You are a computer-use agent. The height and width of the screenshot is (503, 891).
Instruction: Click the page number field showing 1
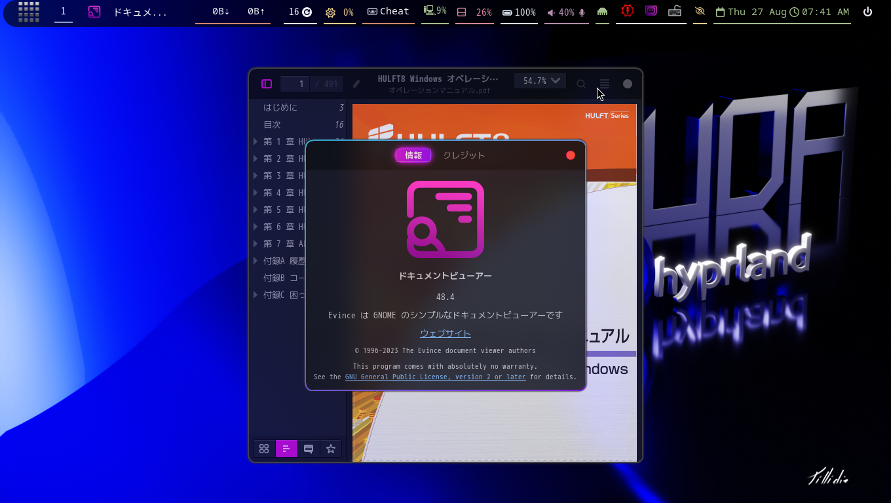[295, 84]
